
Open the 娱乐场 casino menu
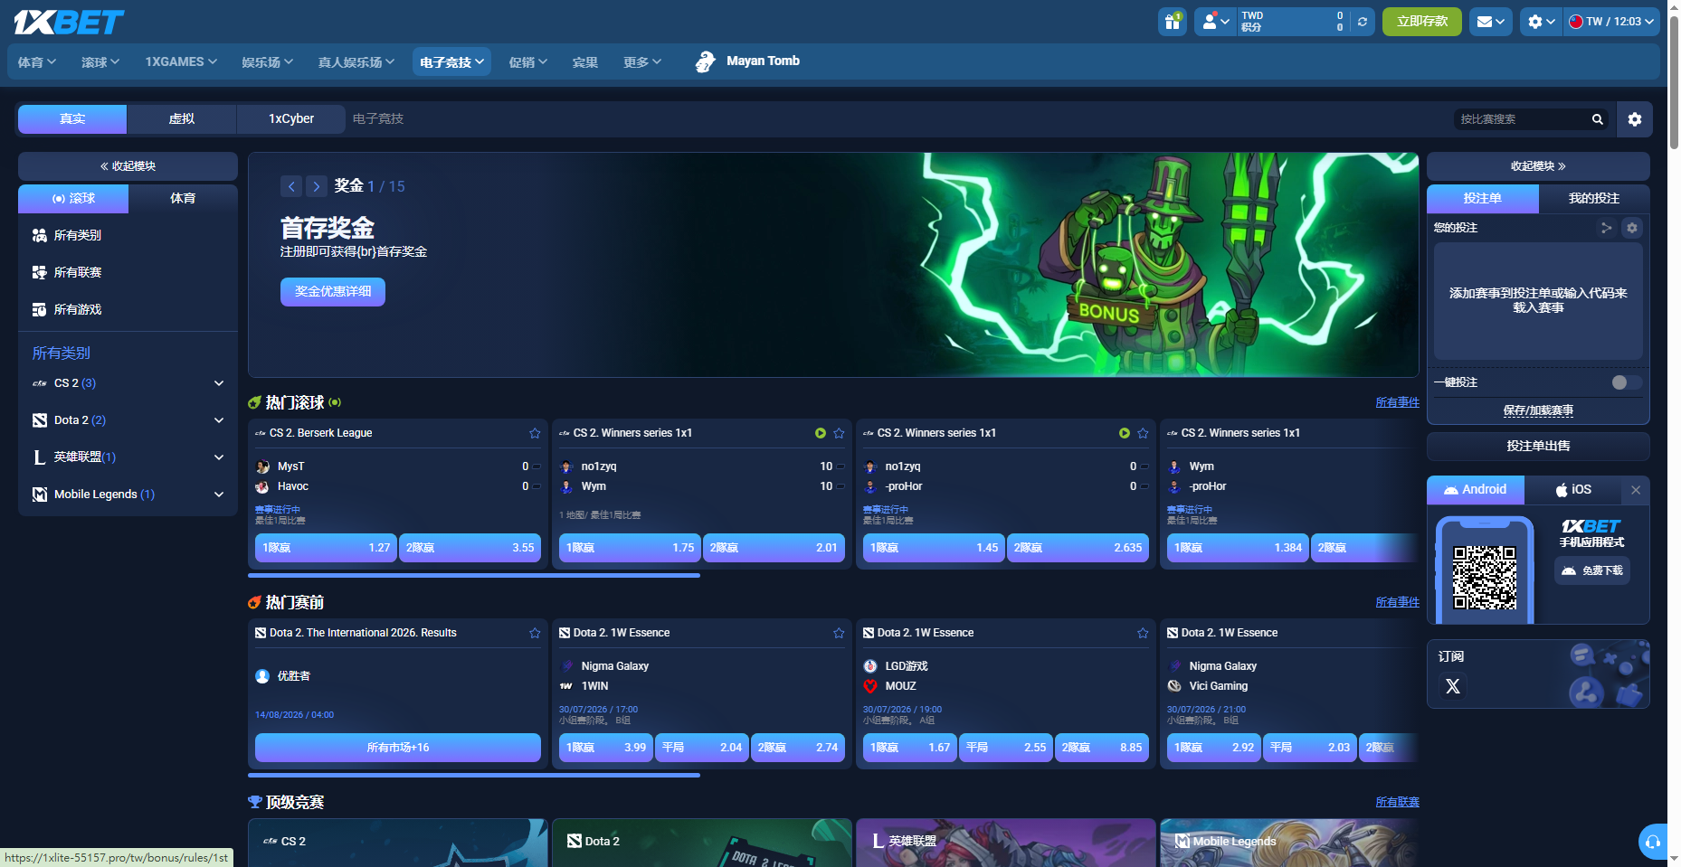pos(267,62)
